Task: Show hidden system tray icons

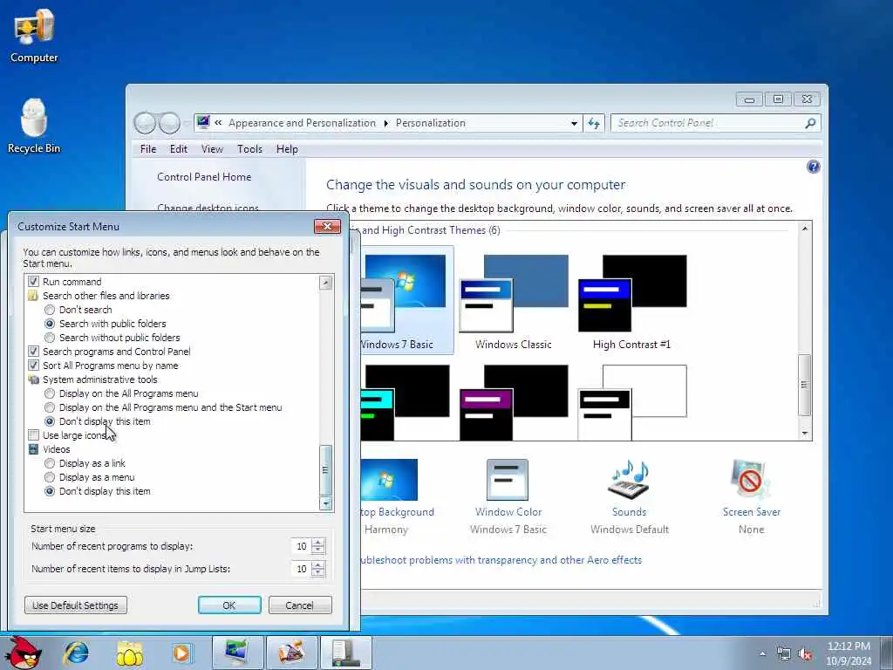Action: coord(762,654)
